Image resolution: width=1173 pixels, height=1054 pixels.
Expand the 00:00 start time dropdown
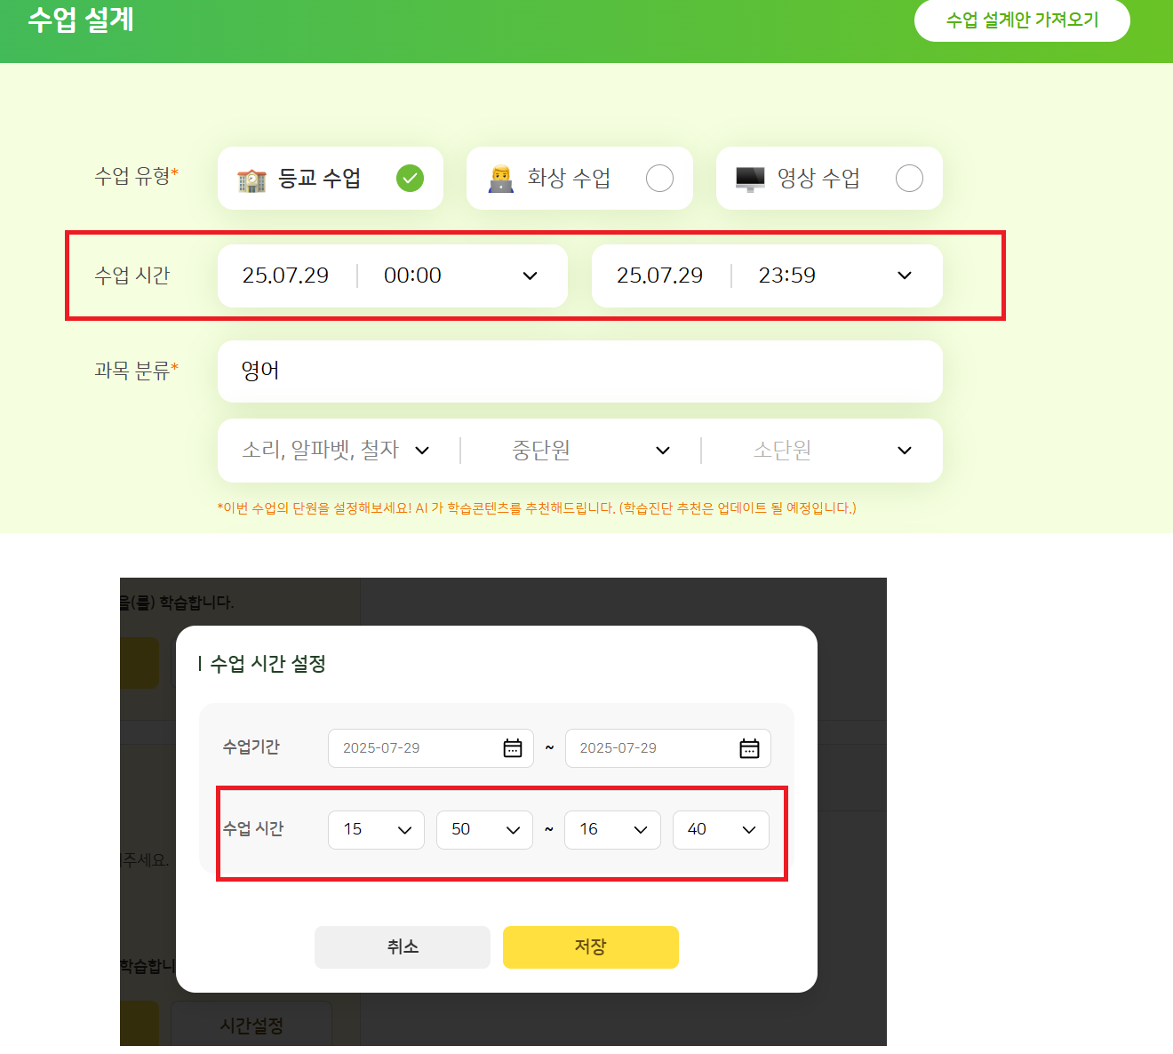pos(531,276)
